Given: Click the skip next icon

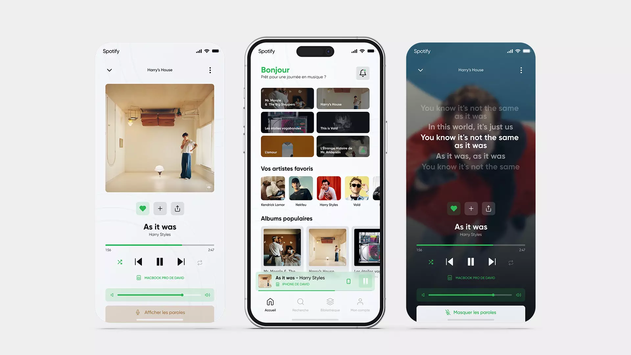Looking at the screenshot, I should click(181, 262).
